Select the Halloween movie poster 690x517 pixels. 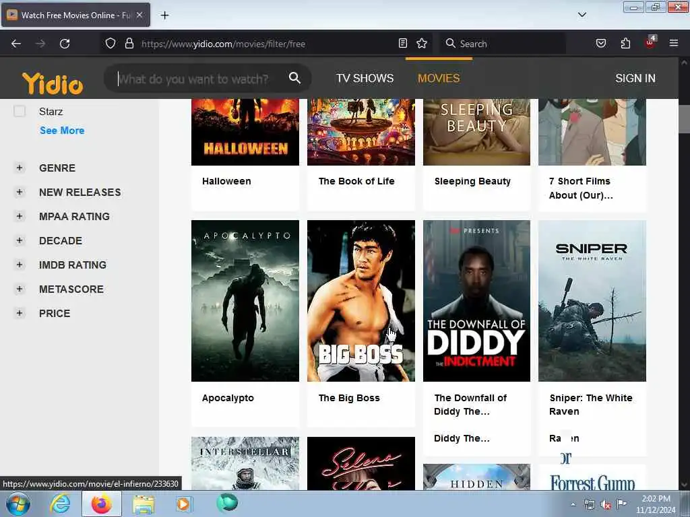point(245,132)
